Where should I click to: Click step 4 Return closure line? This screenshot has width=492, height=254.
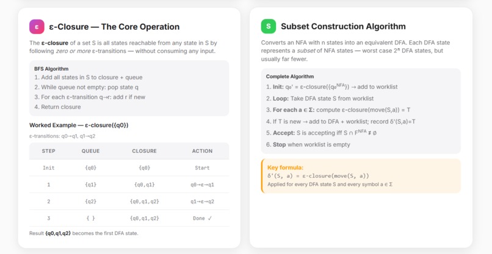[x=57, y=107]
